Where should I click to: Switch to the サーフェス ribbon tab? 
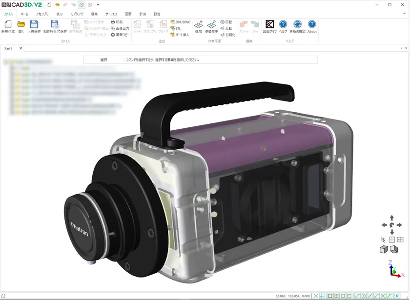(111, 14)
